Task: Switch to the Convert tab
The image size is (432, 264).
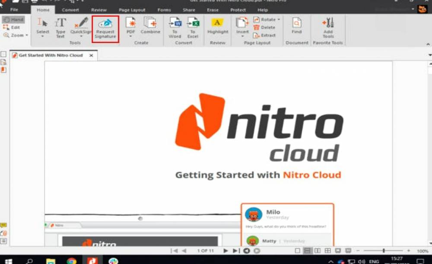Action: coord(70,10)
